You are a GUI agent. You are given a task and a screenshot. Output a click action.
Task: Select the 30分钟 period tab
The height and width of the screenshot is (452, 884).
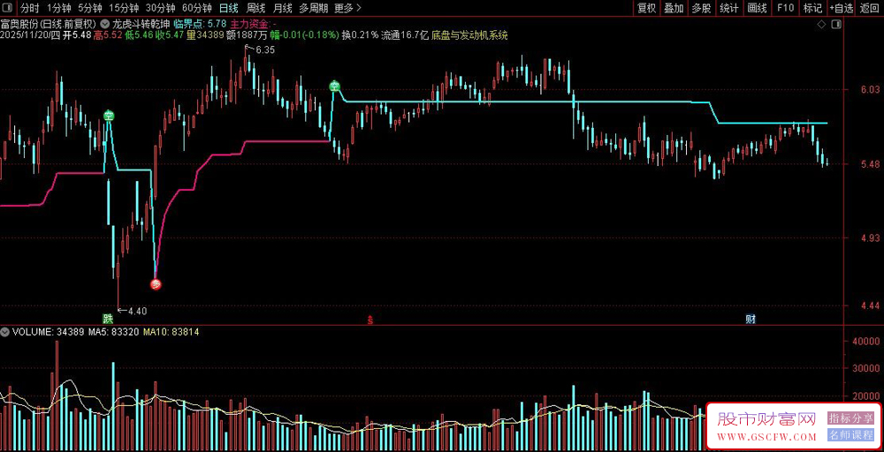(160, 8)
